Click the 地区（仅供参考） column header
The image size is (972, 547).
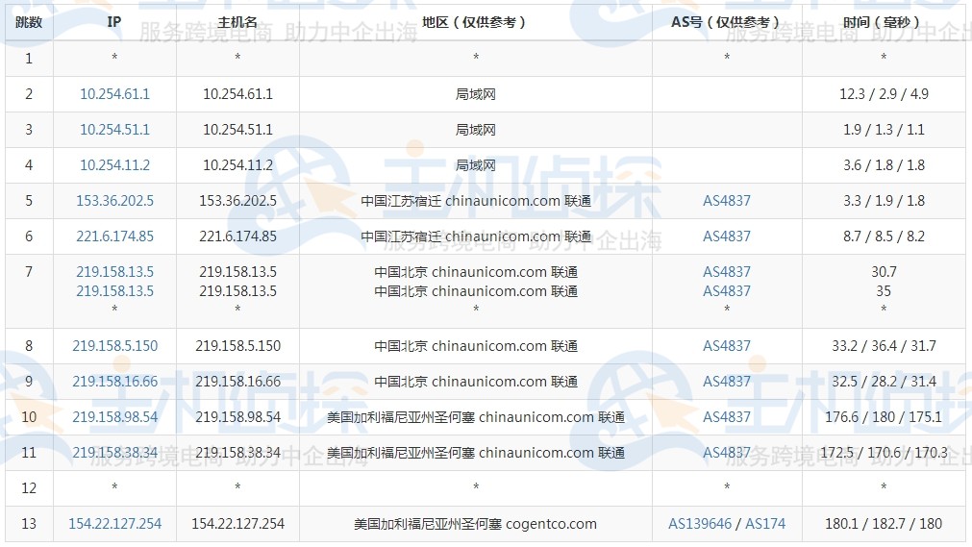475,22
